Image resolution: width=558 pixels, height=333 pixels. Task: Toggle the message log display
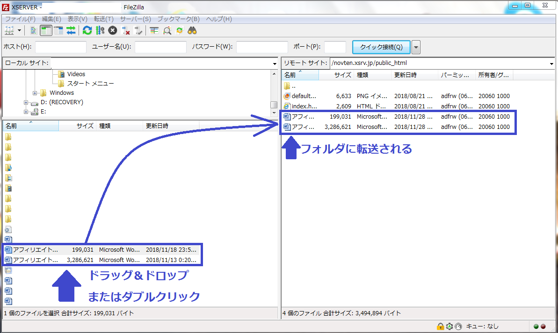click(33, 31)
